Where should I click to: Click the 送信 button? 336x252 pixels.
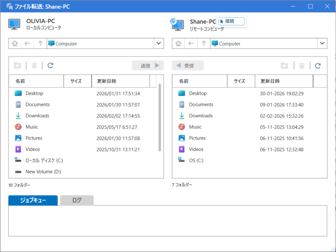click(x=148, y=65)
